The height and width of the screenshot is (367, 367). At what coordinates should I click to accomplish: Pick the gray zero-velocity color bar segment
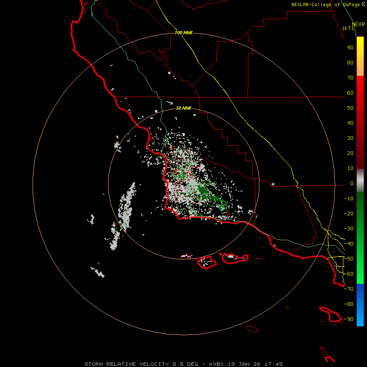pyautogui.click(x=360, y=181)
